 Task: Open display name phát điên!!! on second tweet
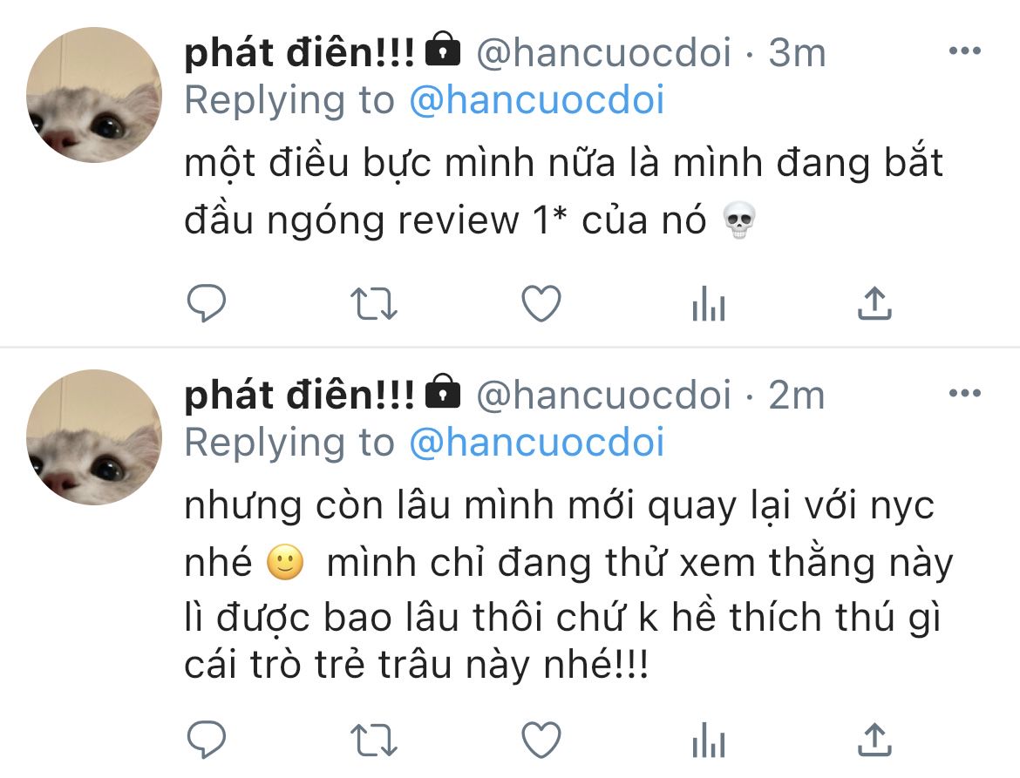click(299, 395)
